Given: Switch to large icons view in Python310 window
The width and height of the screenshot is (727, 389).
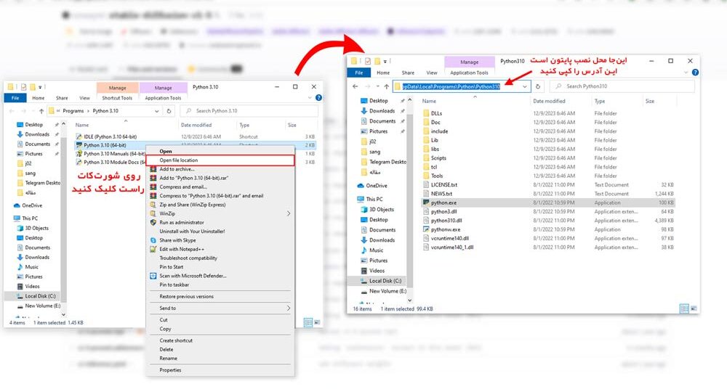Looking at the screenshot, I should tap(694, 309).
